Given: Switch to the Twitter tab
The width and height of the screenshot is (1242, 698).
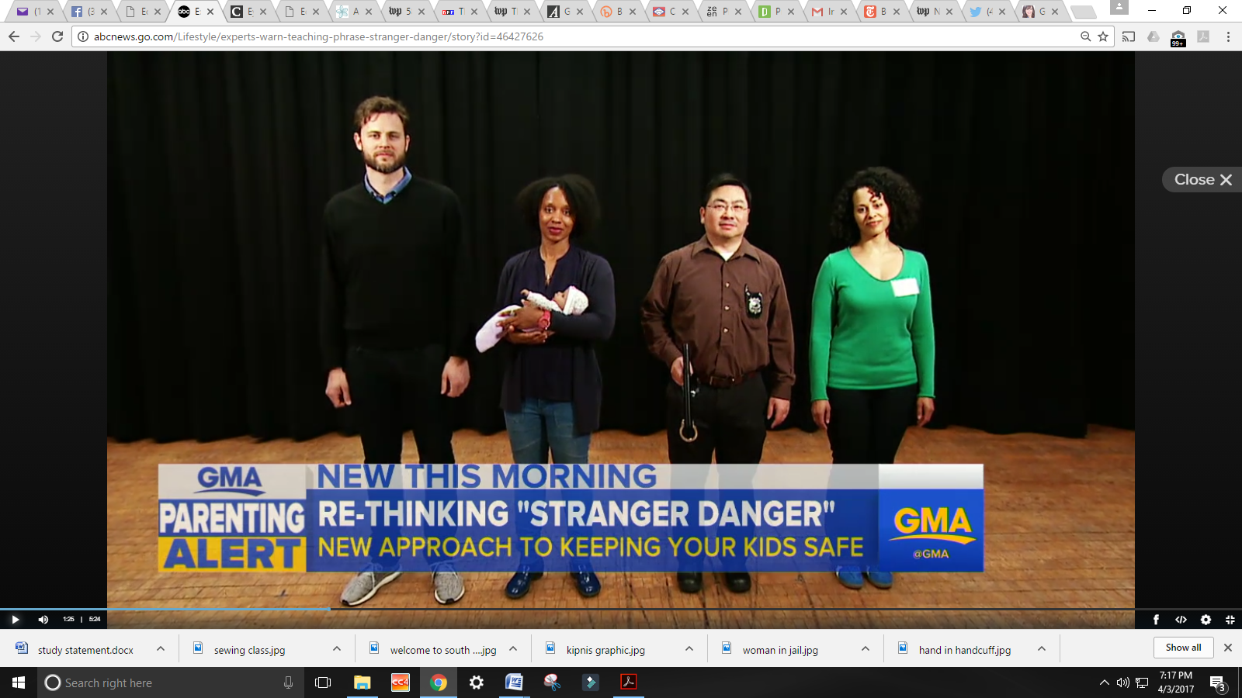Looking at the screenshot, I should tap(984, 12).
